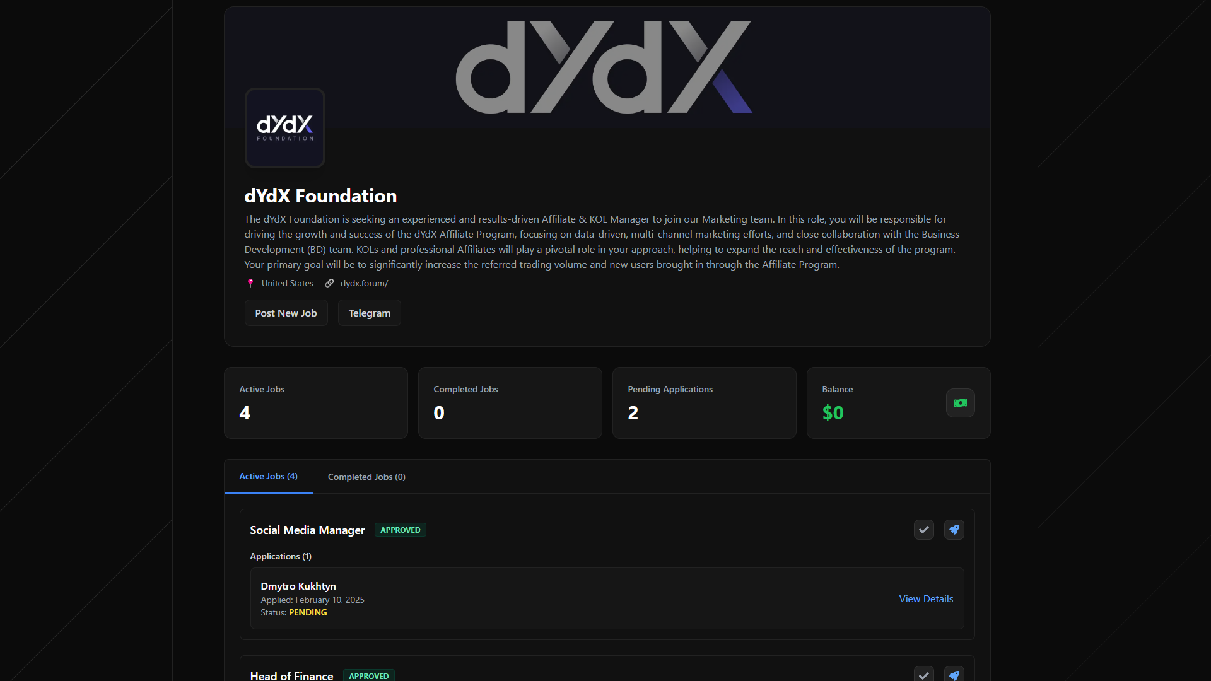The height and width of the screenshot is (681, 1211).
Task: Click the dYdX Foundation logo avatar
Action: coord(285,128)
